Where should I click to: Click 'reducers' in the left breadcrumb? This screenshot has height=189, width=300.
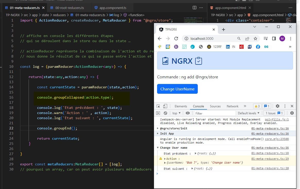click(x=59, y=15)
